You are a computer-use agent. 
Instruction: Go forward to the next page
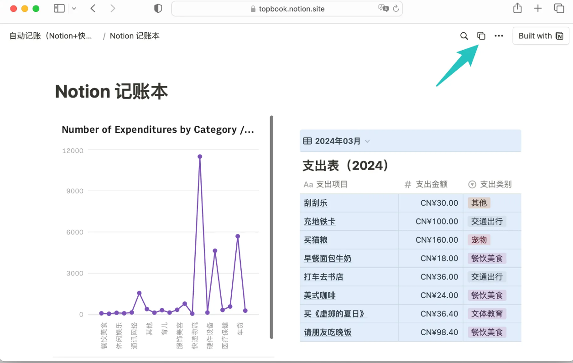coord(113,8)
